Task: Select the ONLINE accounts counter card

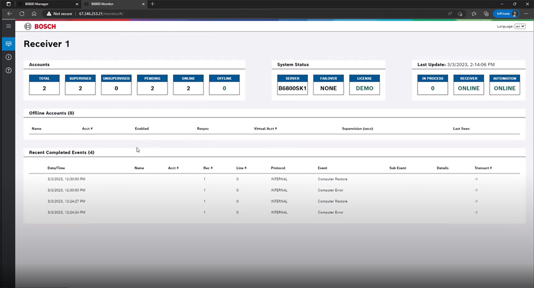Action: (x=188, y=85)
